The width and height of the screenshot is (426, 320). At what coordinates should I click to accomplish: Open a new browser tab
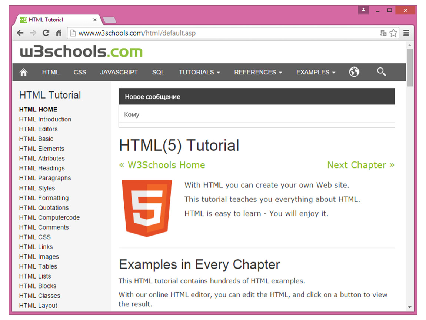pyautogui.click(x=110, y=20)
